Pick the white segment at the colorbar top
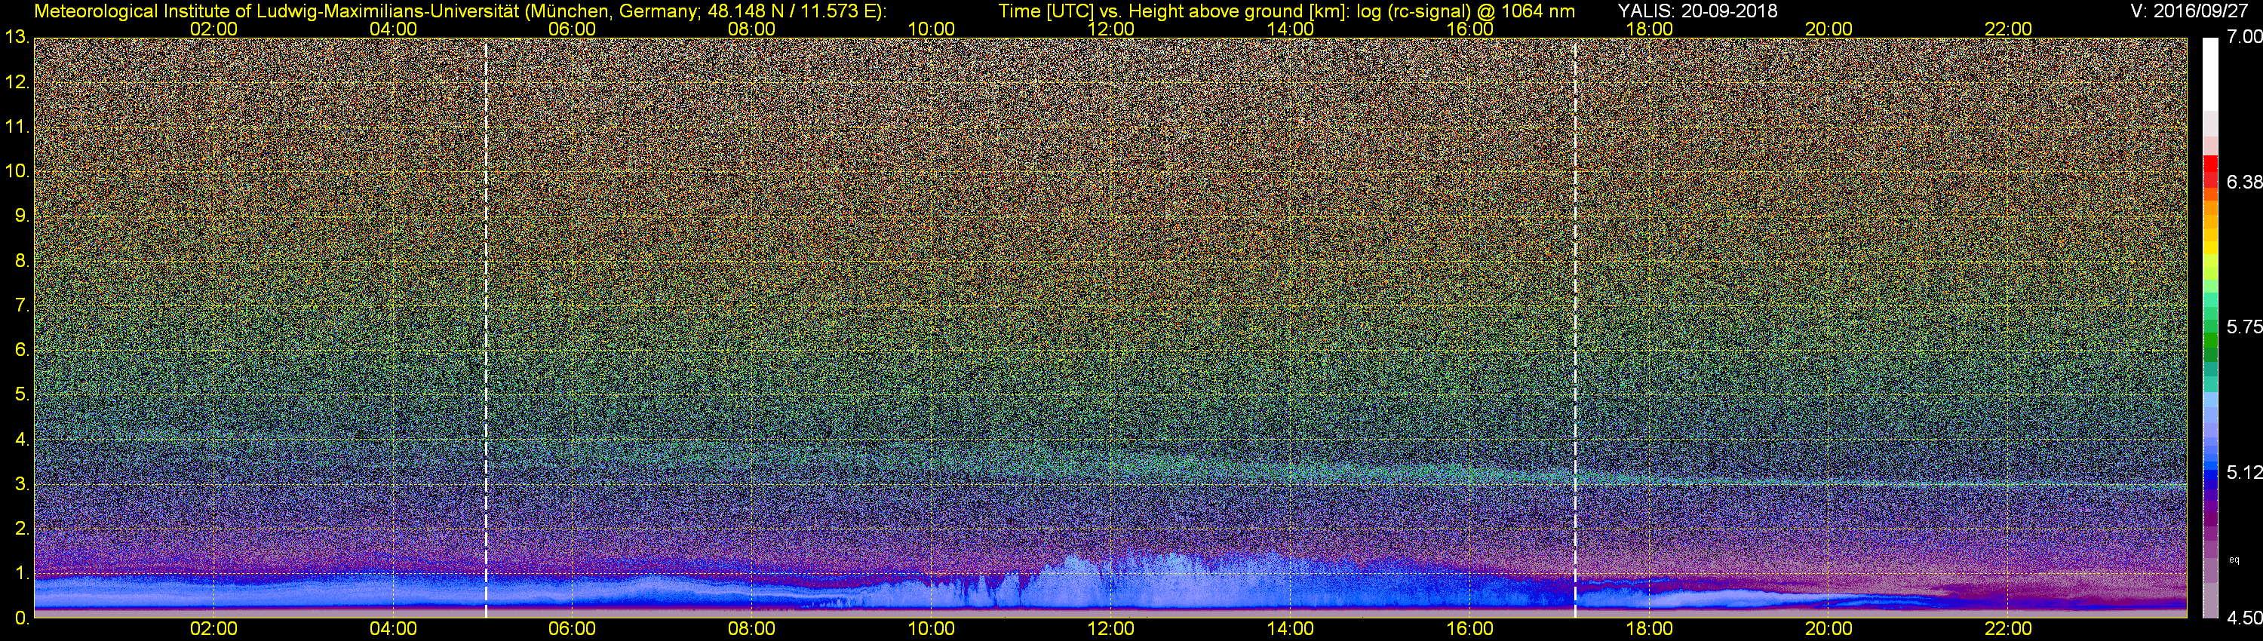 coord(2210,75)
